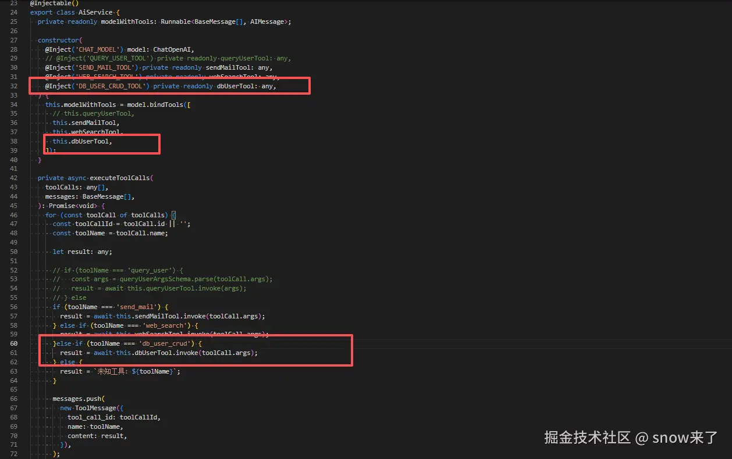Select the 'CHAT_MODEL' injection token string
The width and height of the screenshot is (732, 459).
click(98, 49)
